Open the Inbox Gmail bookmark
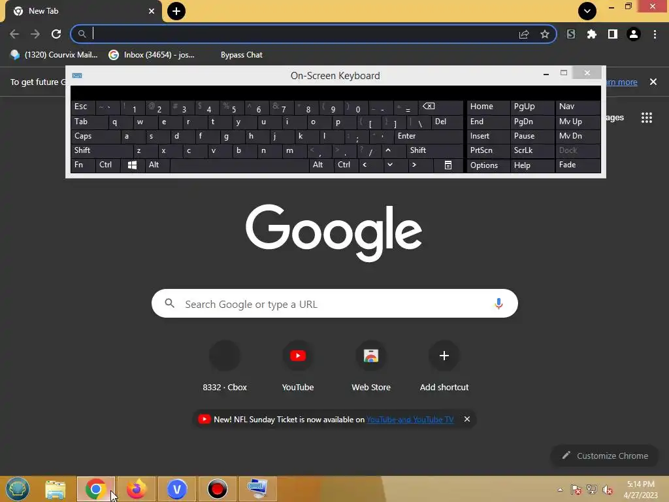This screenshot has width=669, height=502. pyautogui.click(x=152, y=55)
